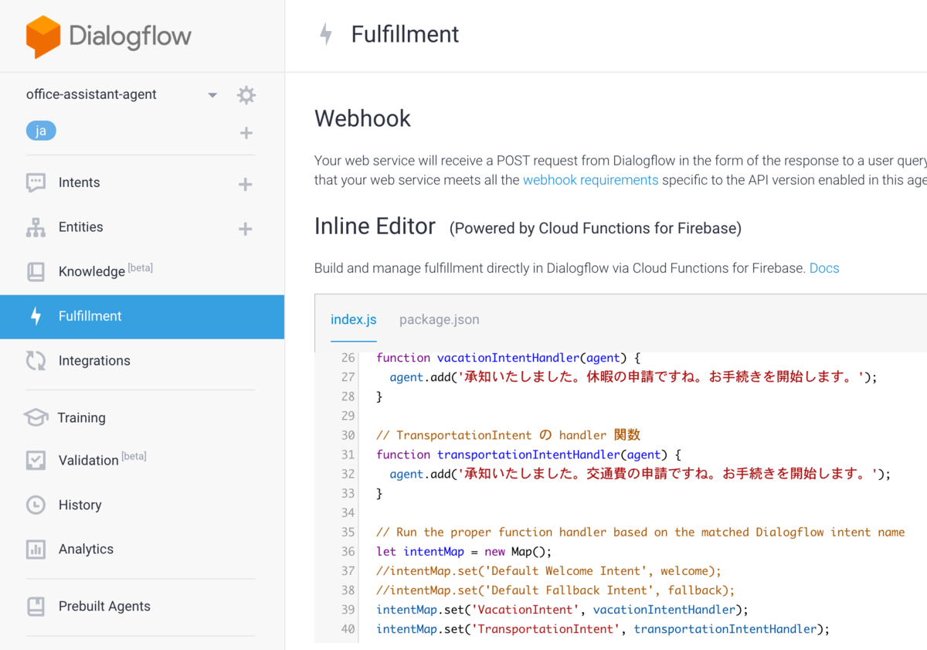Screen dimensions: 927x650
Task: Create a new intent with plus icon
Action: tap(245, 184)
